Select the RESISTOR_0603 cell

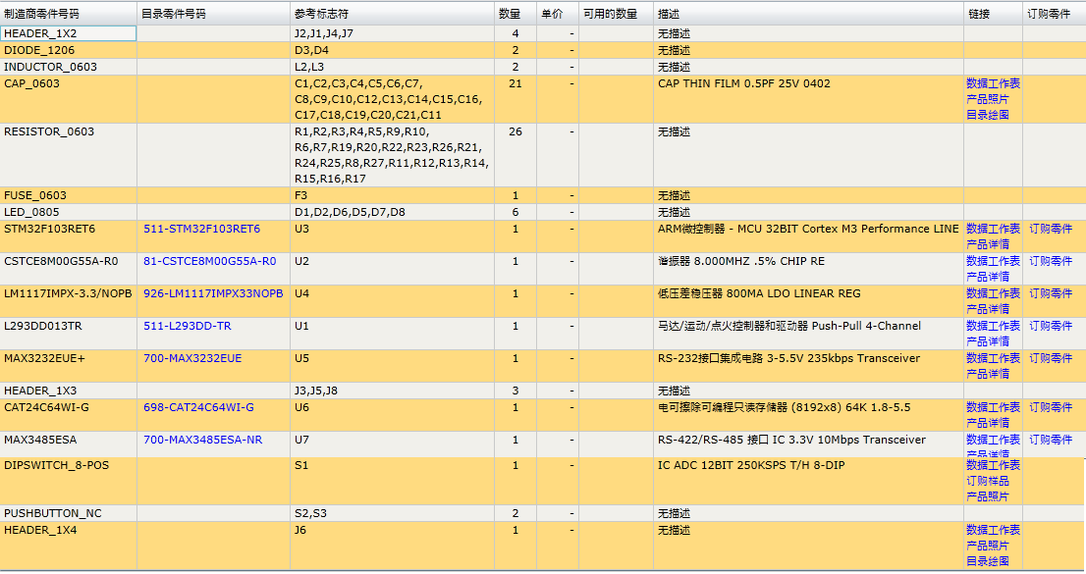click(x=69, y=155)
